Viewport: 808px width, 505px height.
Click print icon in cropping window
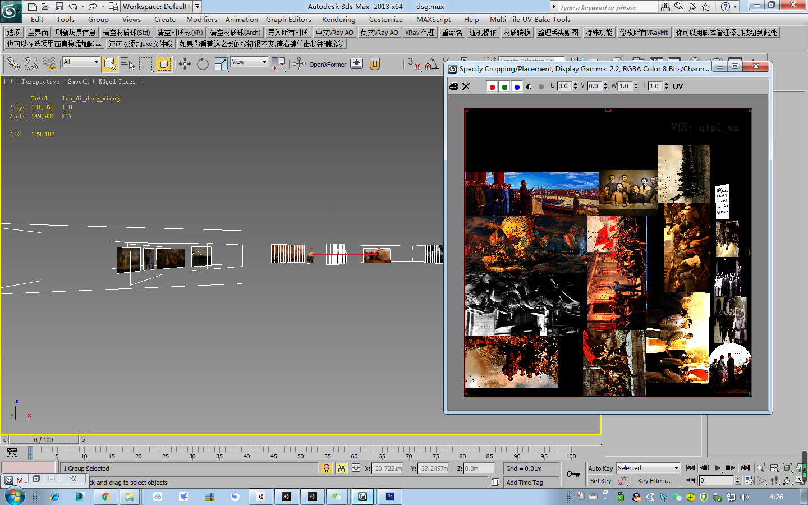pyautogui.click(x=454, y=86)
